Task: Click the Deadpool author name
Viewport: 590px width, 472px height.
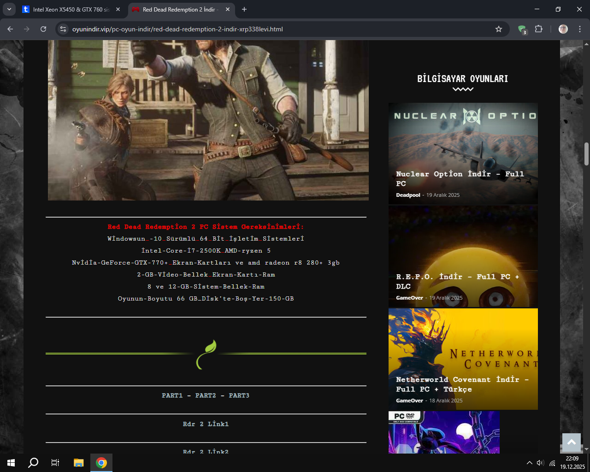Action: (408, 195)
